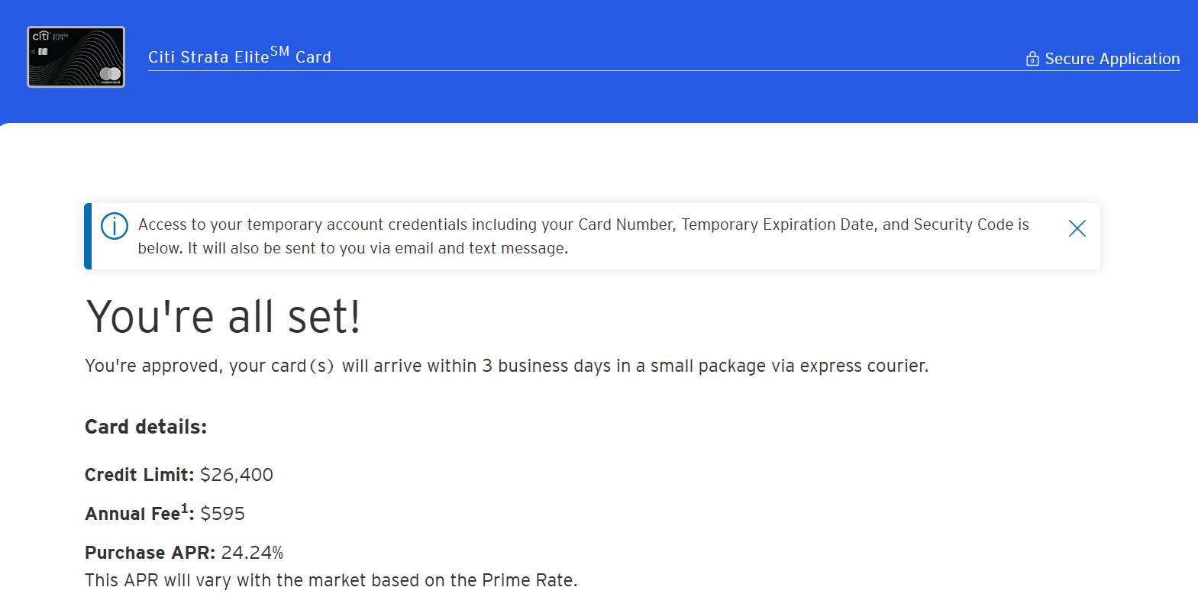Select the $26,400 credit limit value
The width and height of the screenshot is (1198, 597).
coord(237,475)
